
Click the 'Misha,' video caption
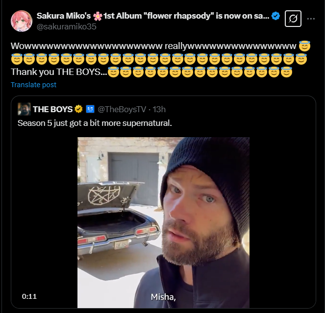(x=163, y=296)
